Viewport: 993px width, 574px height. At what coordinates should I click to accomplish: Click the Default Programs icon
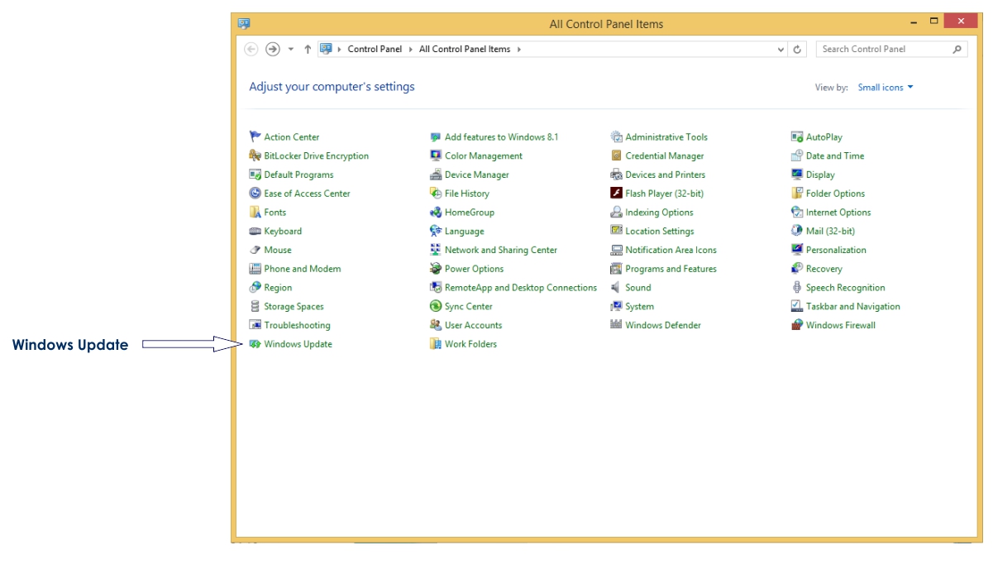point(255,175)
